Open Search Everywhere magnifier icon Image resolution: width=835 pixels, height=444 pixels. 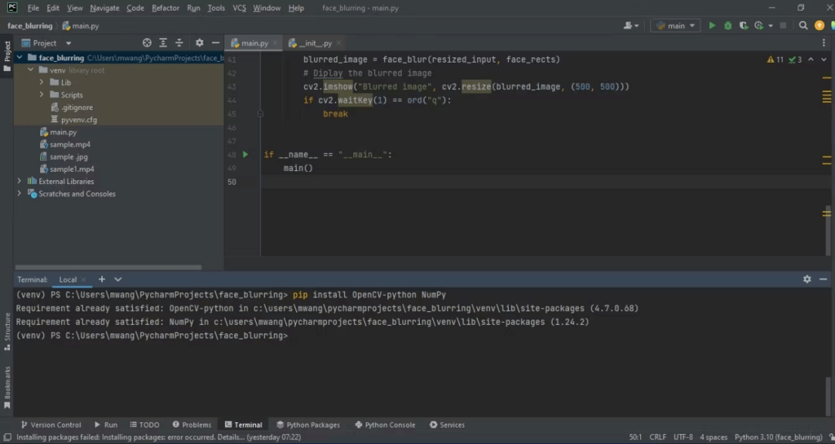point(803,26)
